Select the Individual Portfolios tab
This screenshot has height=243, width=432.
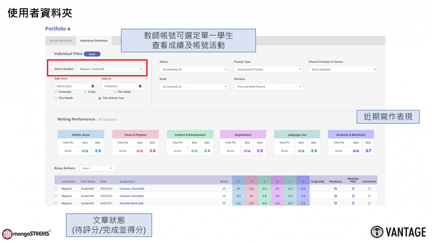pyautogui.click(x=94, y=41)
